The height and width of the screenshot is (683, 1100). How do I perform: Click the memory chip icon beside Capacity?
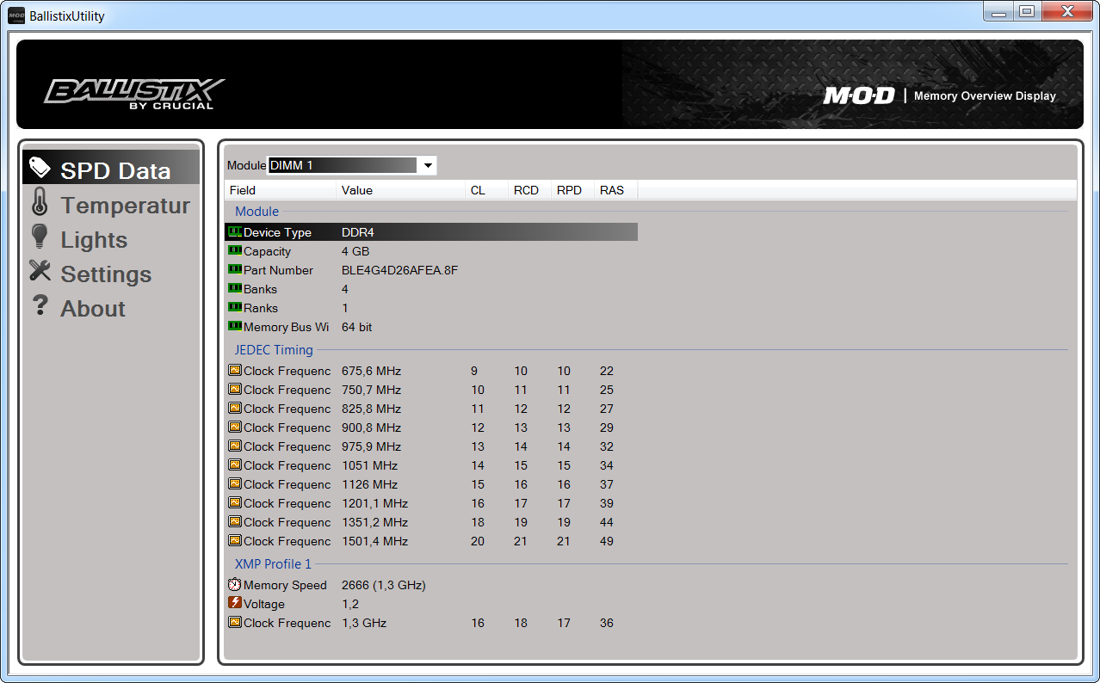pyautogui.click(x=234, y=250)
